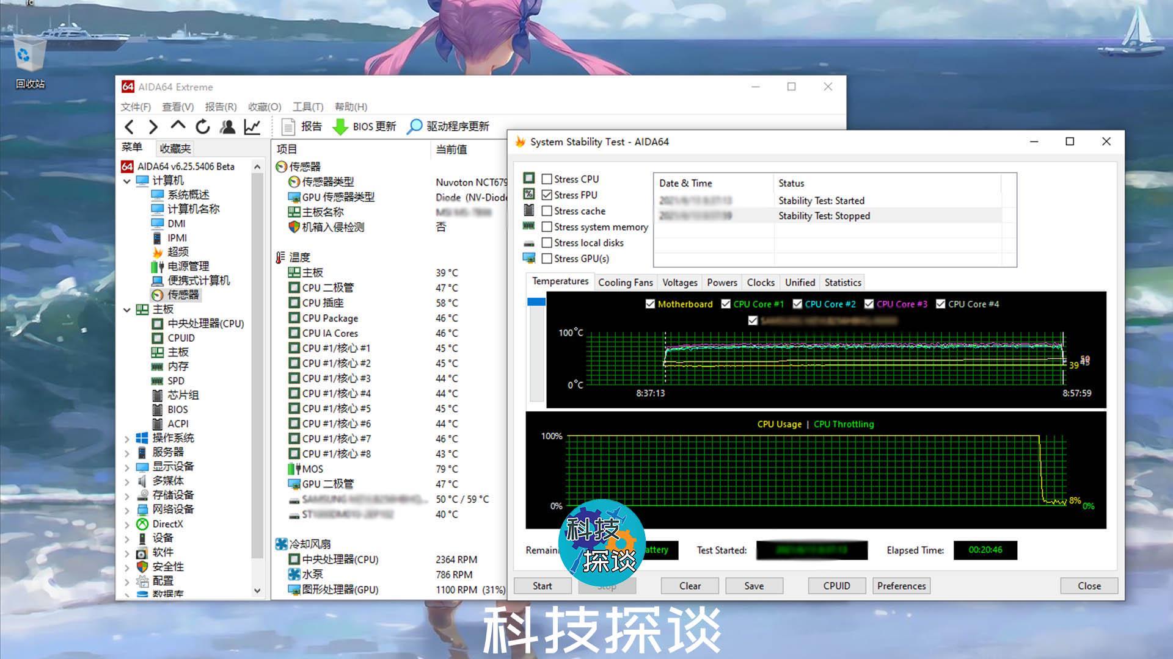Click blue graph slider beside temperature chart
This screenshot has width=1173, height=659.
coord(536,301)
